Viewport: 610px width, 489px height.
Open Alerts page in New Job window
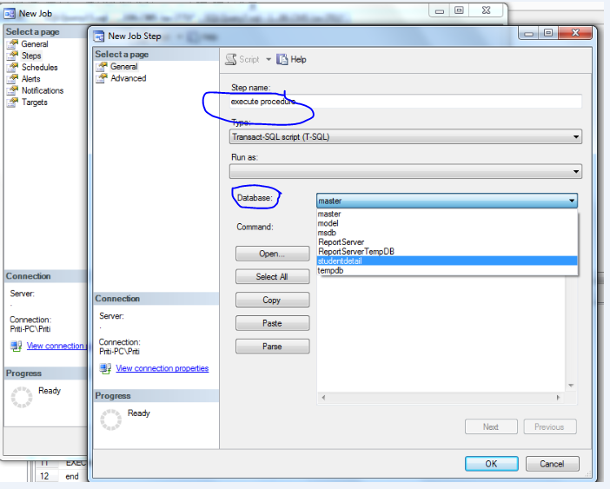[31, 79]
